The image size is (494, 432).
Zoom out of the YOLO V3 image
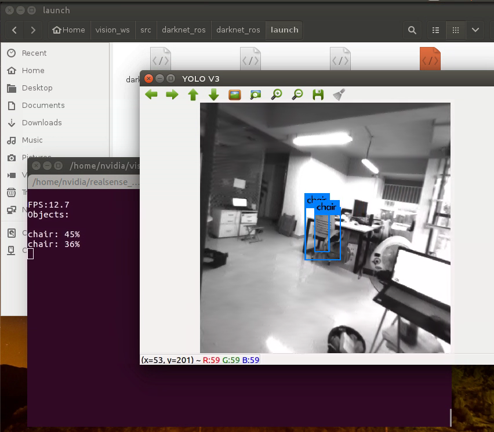[x=297, y=94]
